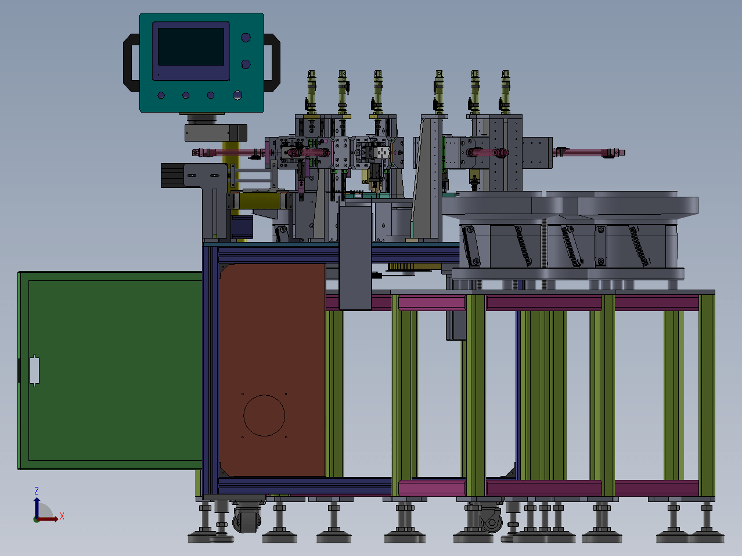742x556 pixels.
Task: Select the green cabinet door
Action: click(x=110, y=370)
